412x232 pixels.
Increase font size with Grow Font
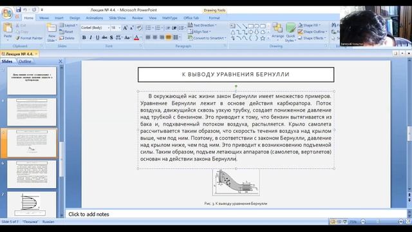tap(126, 28)
